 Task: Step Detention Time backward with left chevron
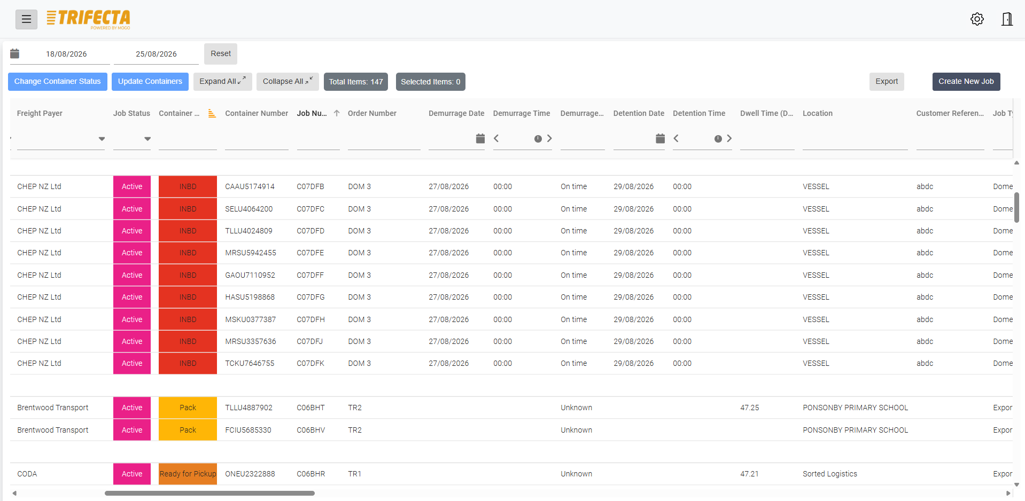(x=677, y=138)
